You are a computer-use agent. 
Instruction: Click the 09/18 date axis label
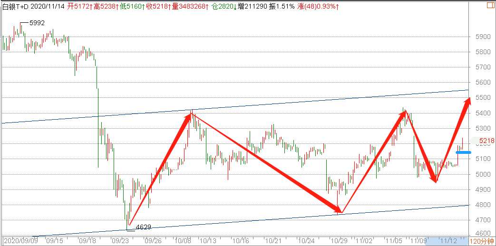[87, 241]
